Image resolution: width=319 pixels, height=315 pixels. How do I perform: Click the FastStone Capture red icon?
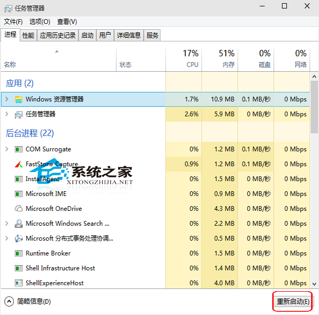[19, 164]
